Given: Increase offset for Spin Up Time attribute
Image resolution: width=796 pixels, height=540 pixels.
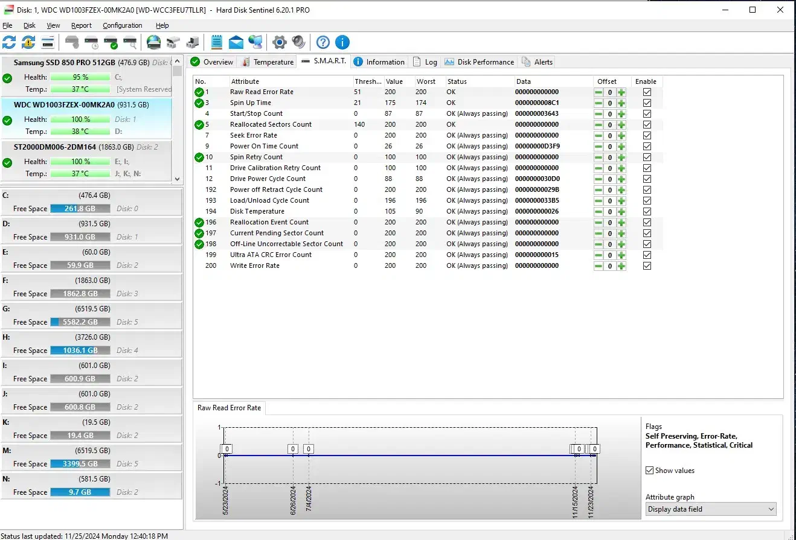Looking at the screenshot, I should [621, 103].
